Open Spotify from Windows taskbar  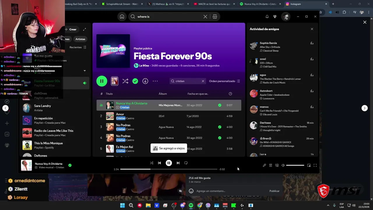click(191, 205)
